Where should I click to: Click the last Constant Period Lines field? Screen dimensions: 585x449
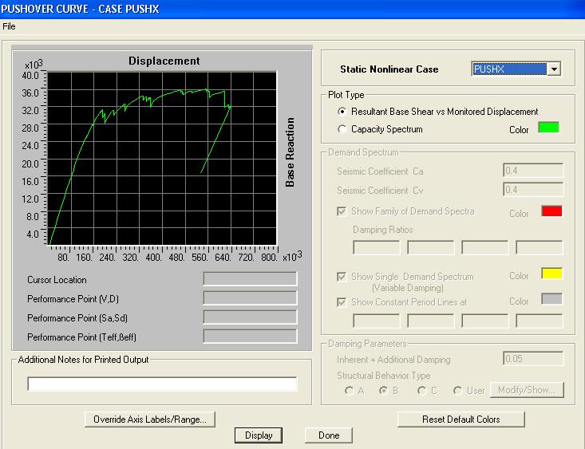pyautogui.click(x=540, y=321)
